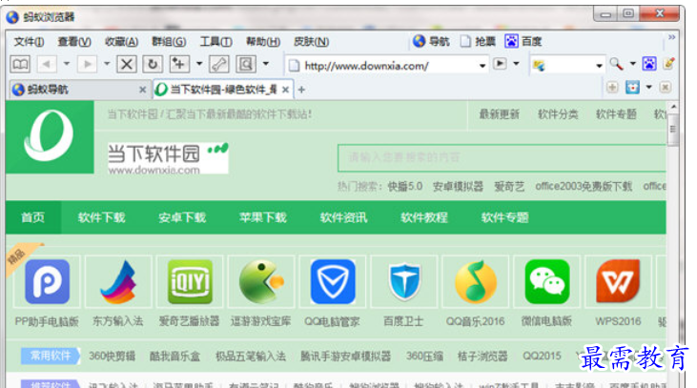The height and width of the screenshot is (388, 697).
Task: Click the wrench tools icon in toolbar
Action: [x=218, y=65]
